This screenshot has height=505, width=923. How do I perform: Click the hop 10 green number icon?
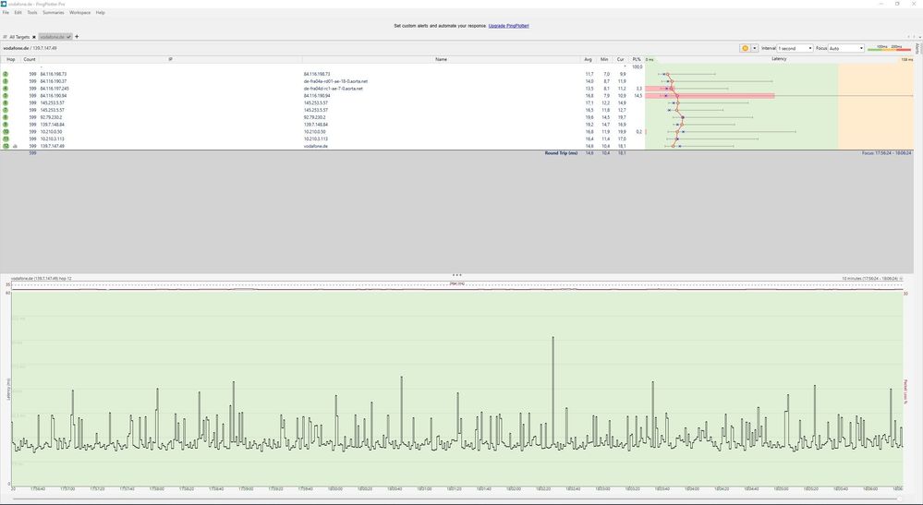click(6, 132)
